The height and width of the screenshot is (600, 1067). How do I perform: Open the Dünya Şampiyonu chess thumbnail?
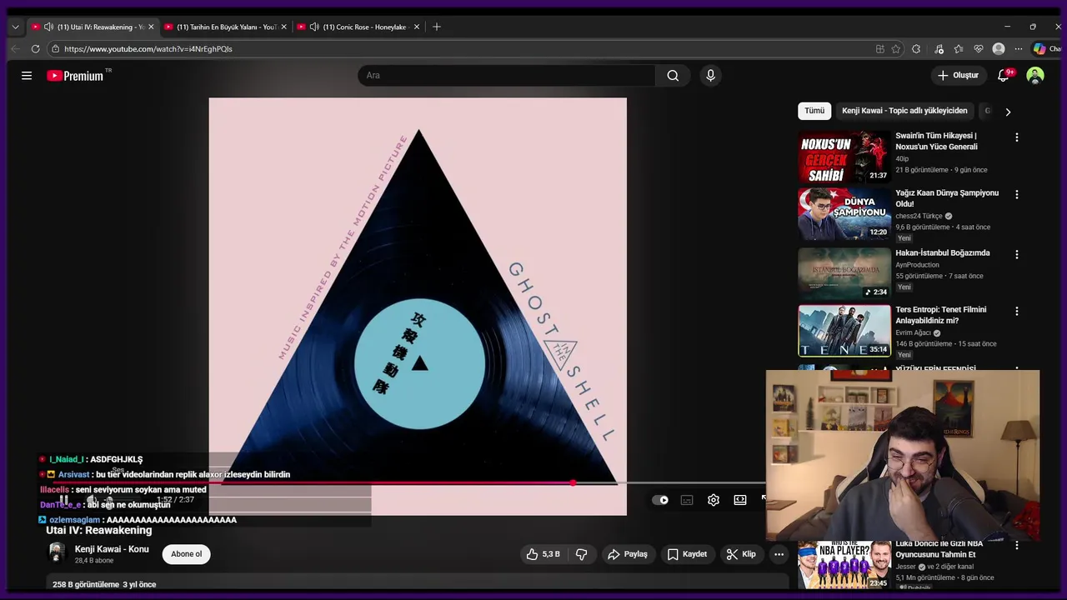[844, 213]
